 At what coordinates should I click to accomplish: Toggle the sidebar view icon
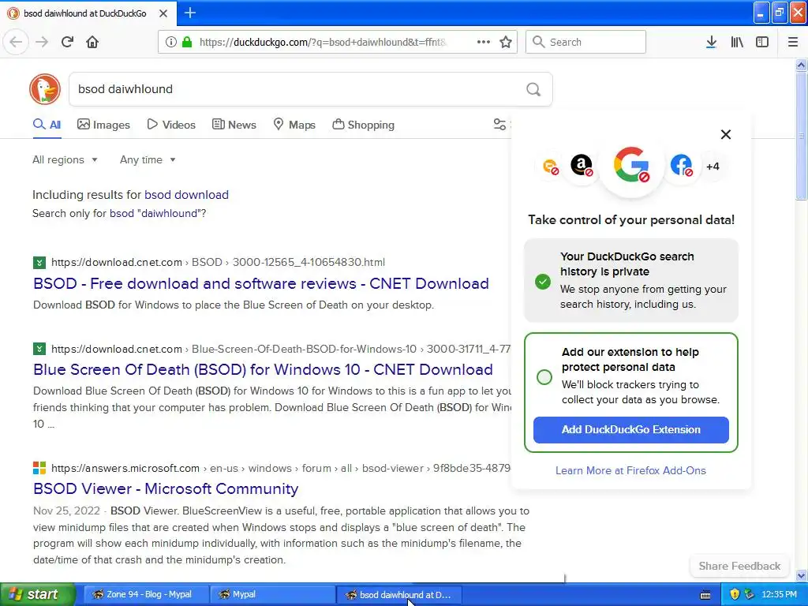coord(762,42)
